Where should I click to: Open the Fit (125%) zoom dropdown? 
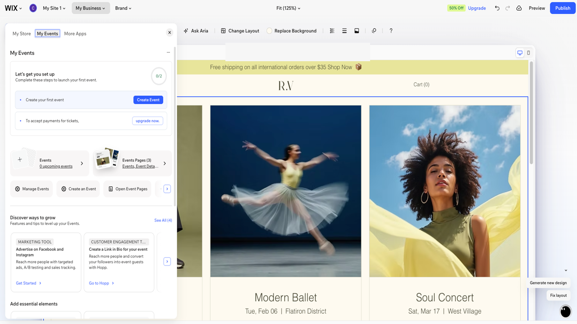click(288, 8)
